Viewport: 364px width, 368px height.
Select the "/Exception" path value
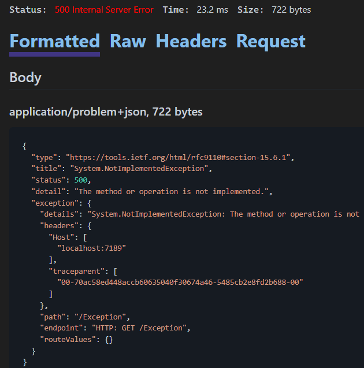tap(101, 317)
